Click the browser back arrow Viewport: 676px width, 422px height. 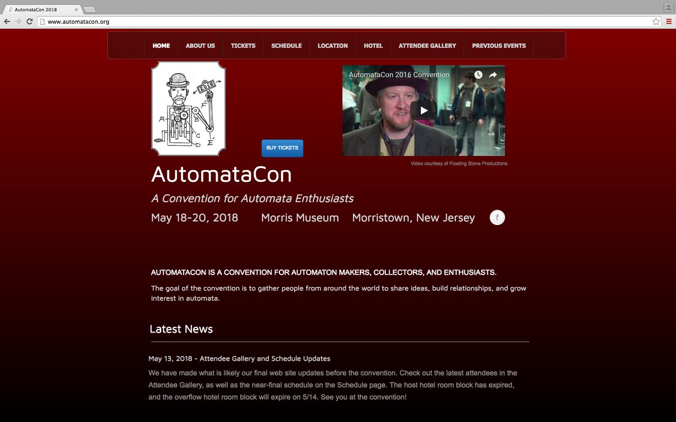(7, 21)
